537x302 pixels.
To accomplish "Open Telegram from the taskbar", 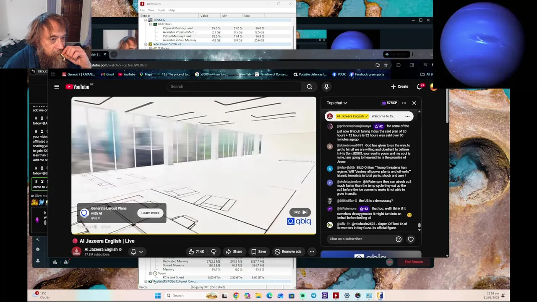I will (313, 296).
